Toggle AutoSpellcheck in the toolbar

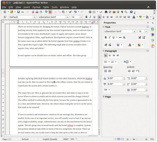tap(50, 12)
